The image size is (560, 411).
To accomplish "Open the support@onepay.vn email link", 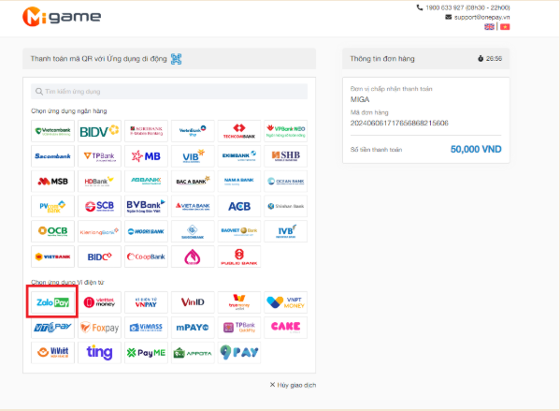I will tap(481, 17).
